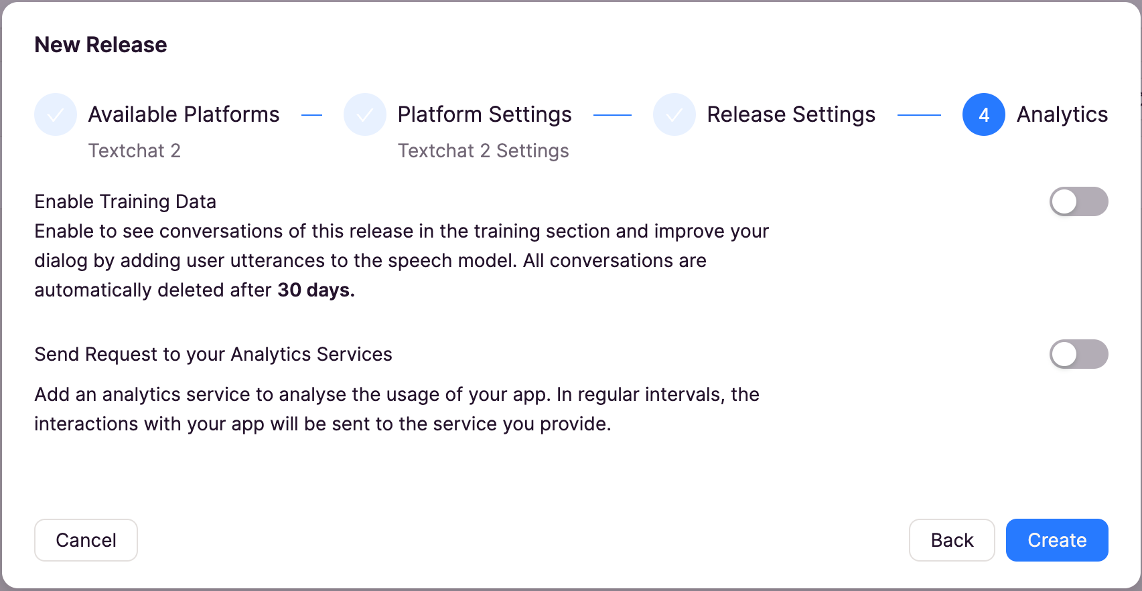This screenshot has height=591, width=1142.
Task: Click the 30 days bold text
Action: pyautogui.click(x=316, y=290)
